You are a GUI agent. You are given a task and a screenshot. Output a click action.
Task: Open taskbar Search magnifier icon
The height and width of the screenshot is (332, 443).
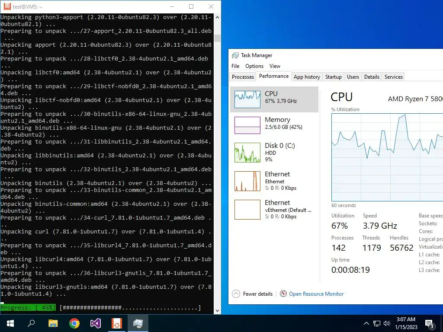coord(31,323)
